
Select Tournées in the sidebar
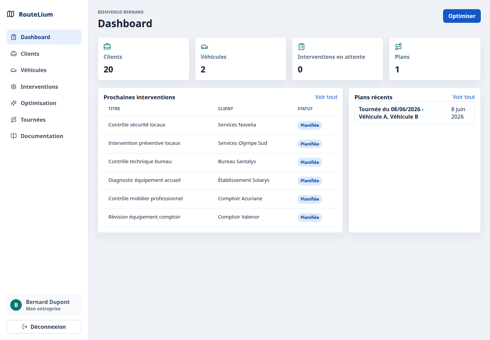point(44,120)
